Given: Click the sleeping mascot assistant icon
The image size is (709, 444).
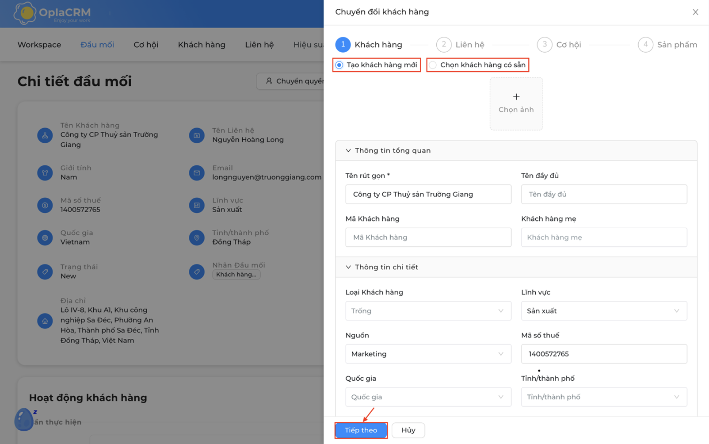Looking at the screenshot, I should pyautogui.click(x=24, y=419).
